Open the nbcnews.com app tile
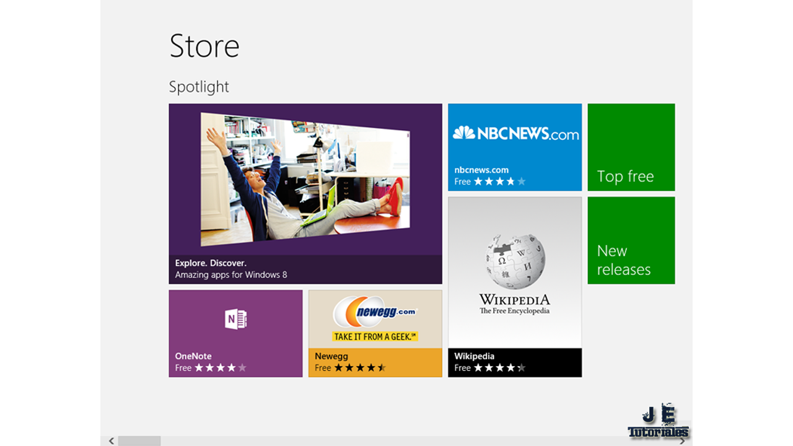793x446 pixels. [x=515, y=147]
